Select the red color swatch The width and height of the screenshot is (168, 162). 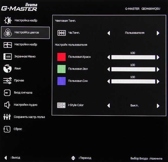tap(61, 57)
